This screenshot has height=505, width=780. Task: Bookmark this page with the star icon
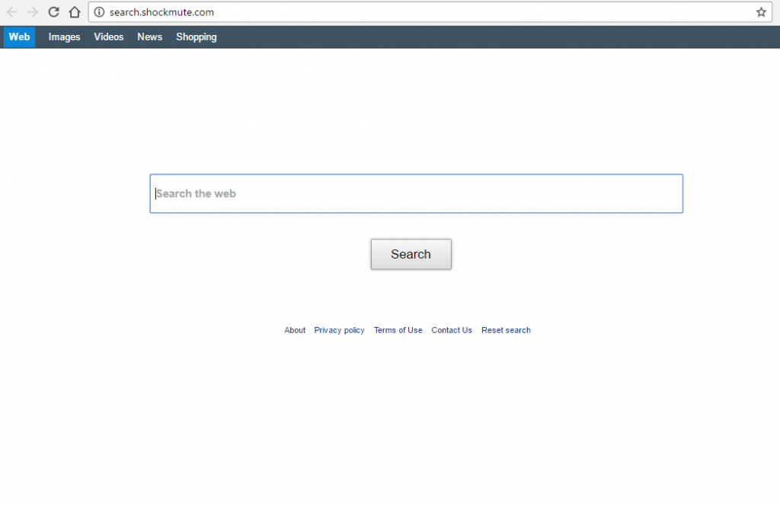point(761,12)
